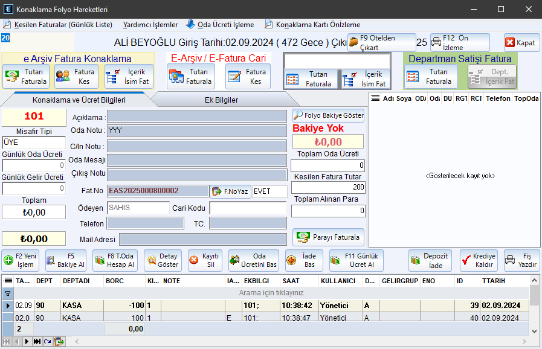Print receipt with Fiş Yazdır

tap(521, 260)
